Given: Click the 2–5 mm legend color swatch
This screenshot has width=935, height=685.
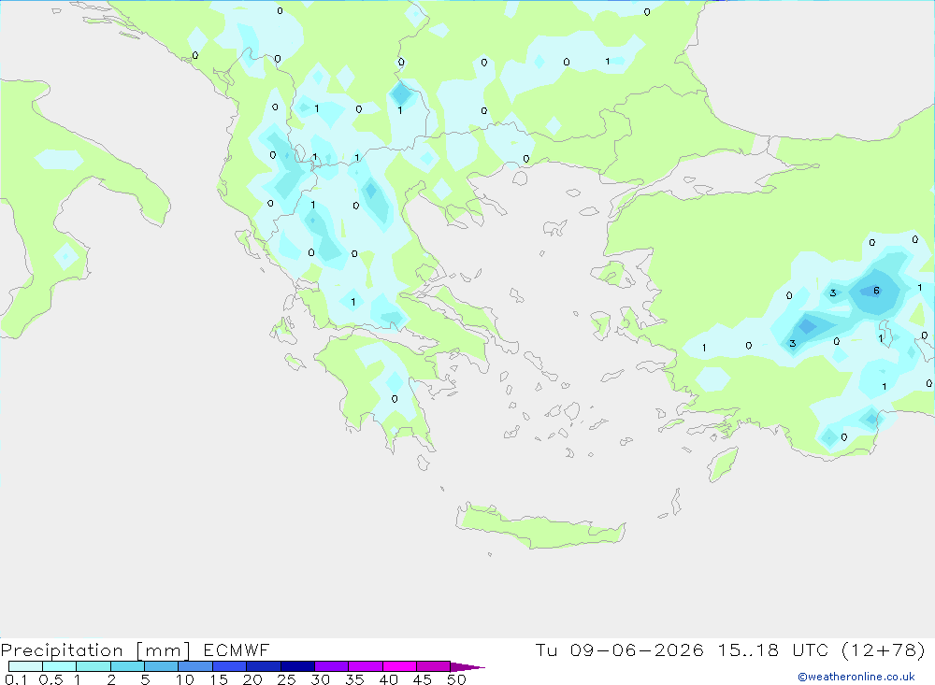Looking at the screenshot, I should click(127, 666).
